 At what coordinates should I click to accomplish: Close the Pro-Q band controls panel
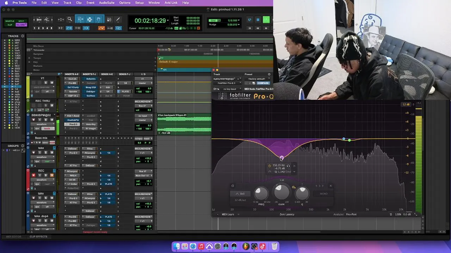coord(330,186)
